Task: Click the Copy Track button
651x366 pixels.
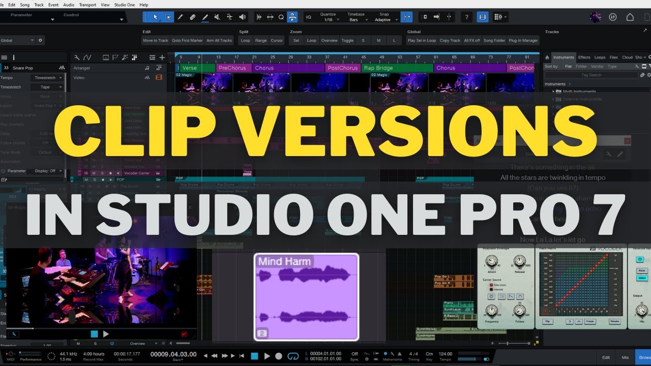Action: click(450, 40)
